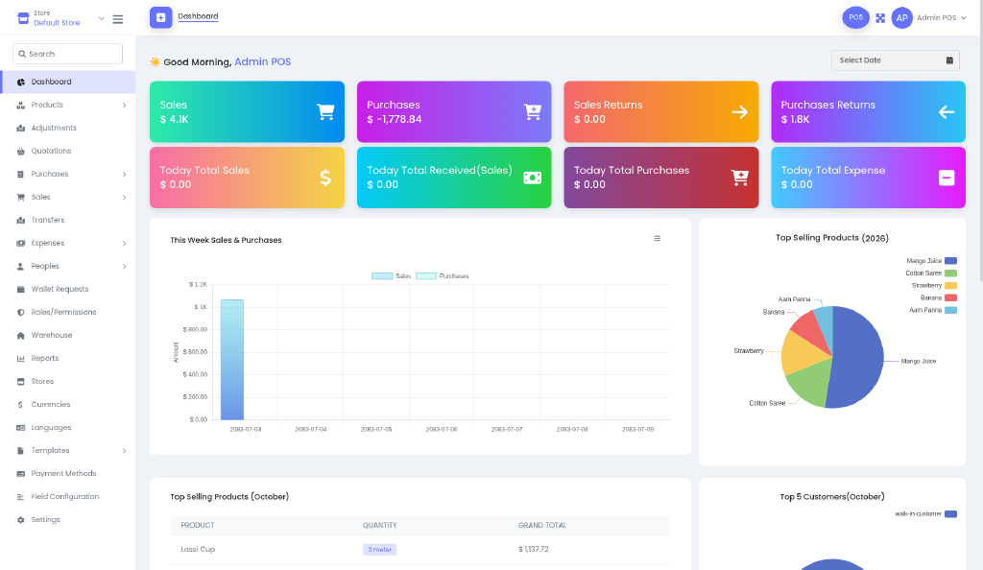Click the Lassi Cup product row
983x570 pixels.
point(420,550)
